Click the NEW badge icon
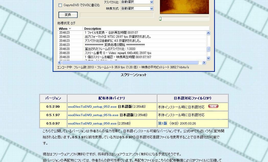This screenshot has width=268, height=162. pyautogui.click(x=213, y=106)
